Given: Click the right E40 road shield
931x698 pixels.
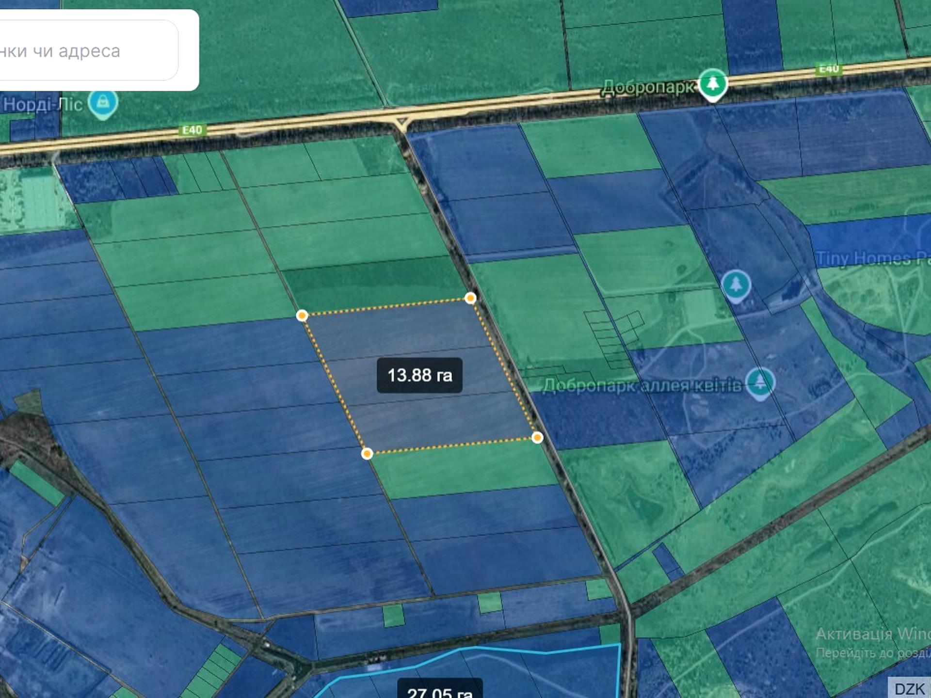Looking at the screenshot, I should pos(828,69).
